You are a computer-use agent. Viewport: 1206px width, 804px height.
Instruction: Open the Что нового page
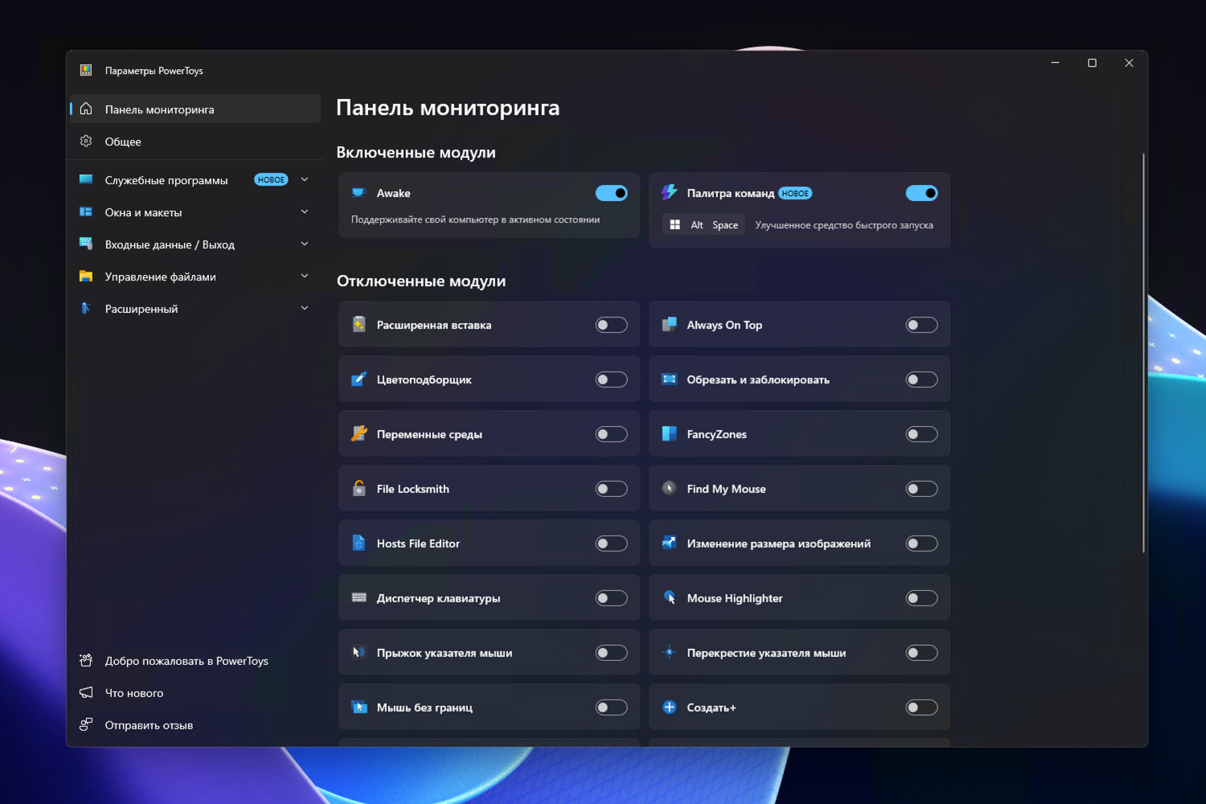(195, 693)
